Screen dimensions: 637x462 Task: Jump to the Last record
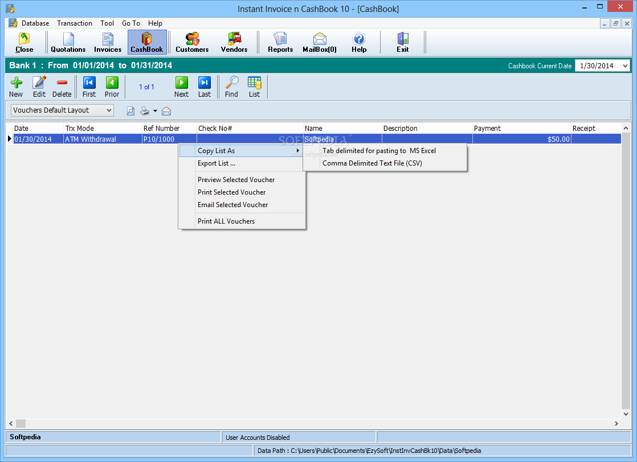coord(205,87)
